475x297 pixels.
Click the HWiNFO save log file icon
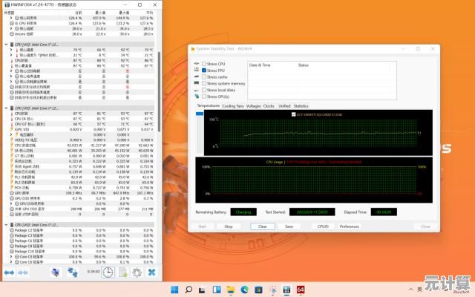[123, 272]
